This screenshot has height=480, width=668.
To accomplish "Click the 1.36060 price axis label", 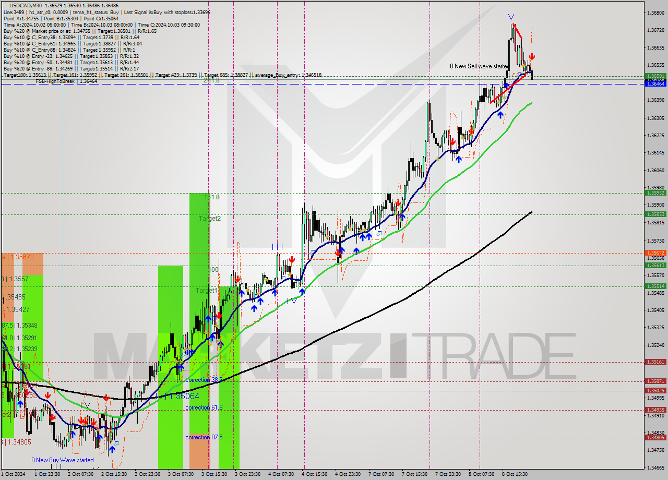I will click(x=655, y=170).
